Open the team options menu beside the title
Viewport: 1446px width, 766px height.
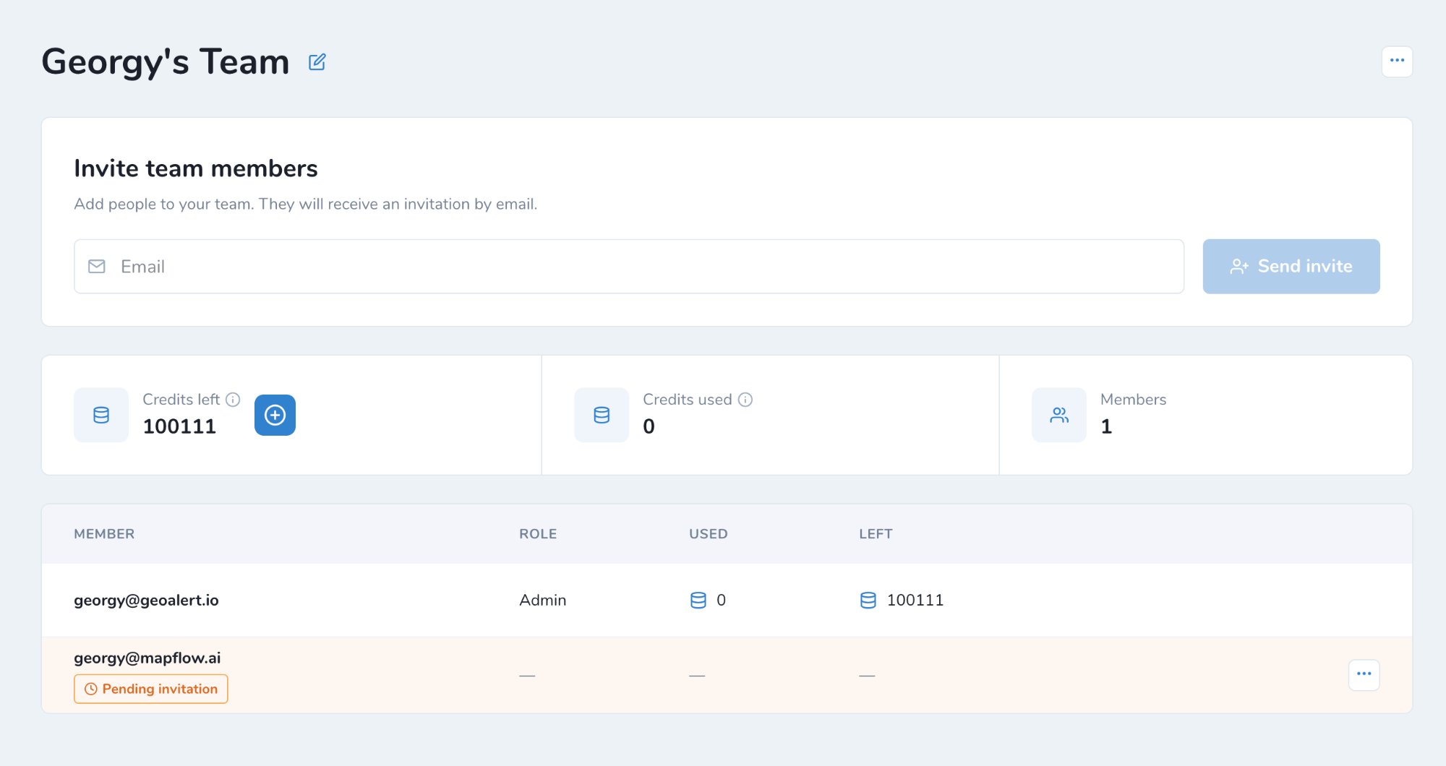[1397, 61]
